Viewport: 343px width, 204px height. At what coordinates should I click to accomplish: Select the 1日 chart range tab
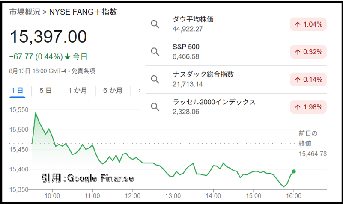[17, 91]
